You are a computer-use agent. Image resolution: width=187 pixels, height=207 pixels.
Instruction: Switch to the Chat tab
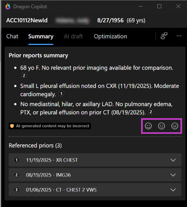point(12,36)
